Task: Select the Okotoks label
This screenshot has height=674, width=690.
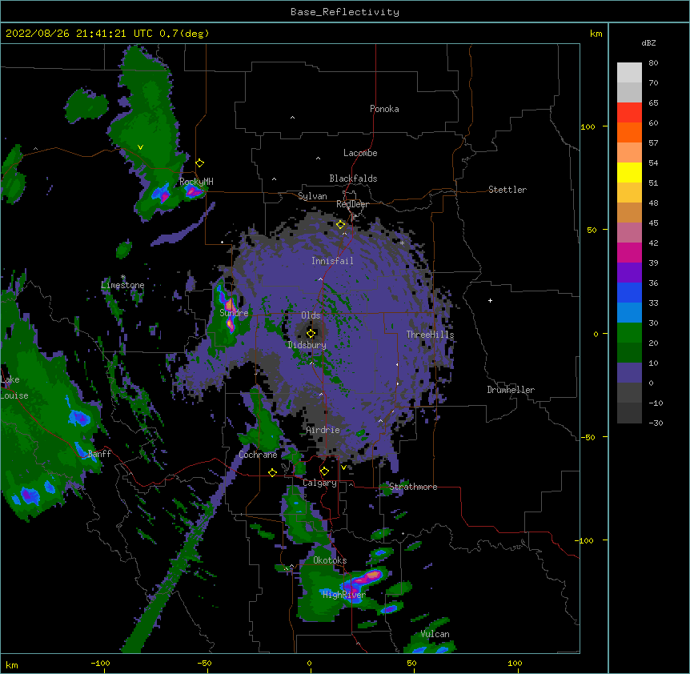Action: pos(330,560)
